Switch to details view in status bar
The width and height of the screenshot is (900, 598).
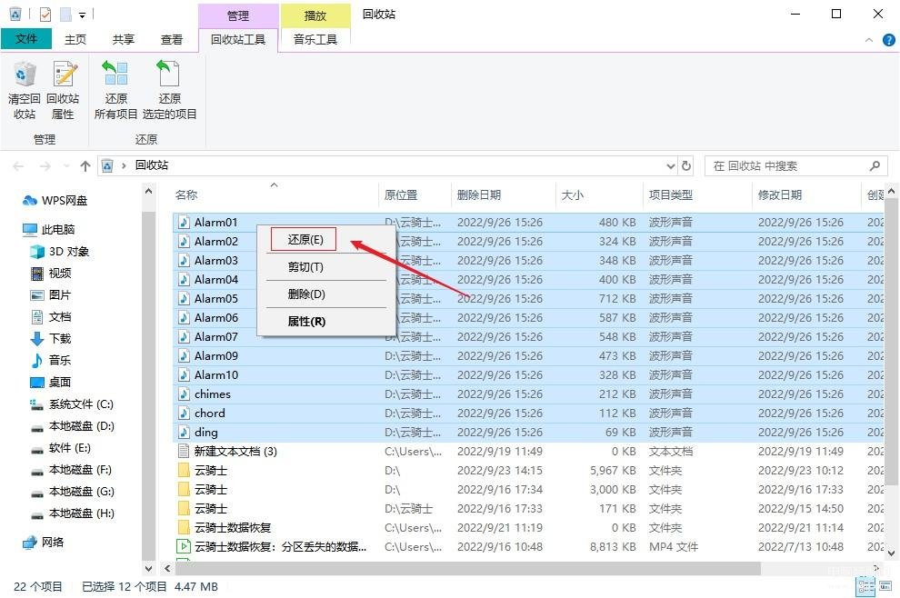pos(865,587)
